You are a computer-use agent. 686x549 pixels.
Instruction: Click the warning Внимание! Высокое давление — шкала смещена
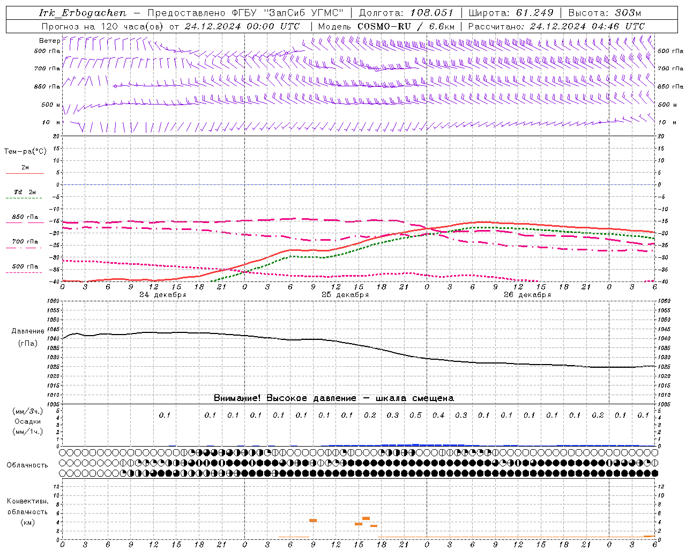pyautogui.click(x=334, y=398)
